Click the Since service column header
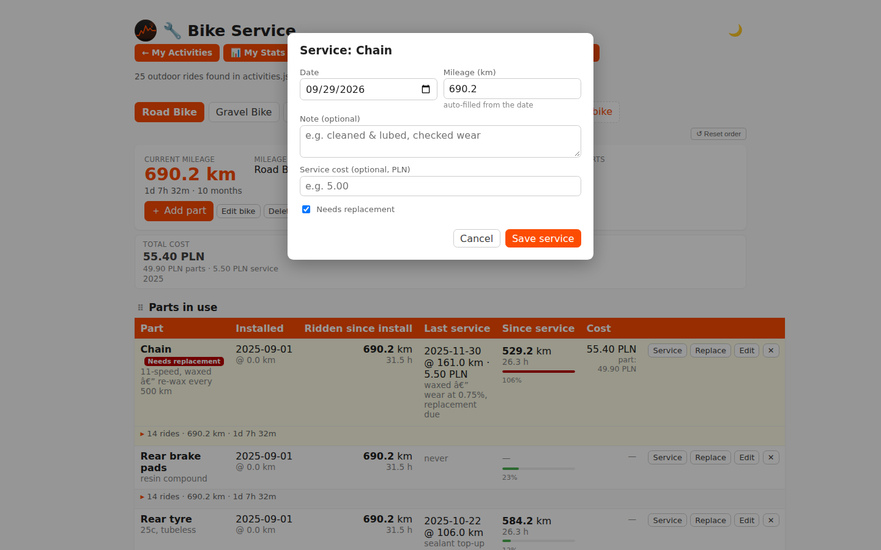The width and height of the screenshot is (881, 550). click(x=538, y=329)
